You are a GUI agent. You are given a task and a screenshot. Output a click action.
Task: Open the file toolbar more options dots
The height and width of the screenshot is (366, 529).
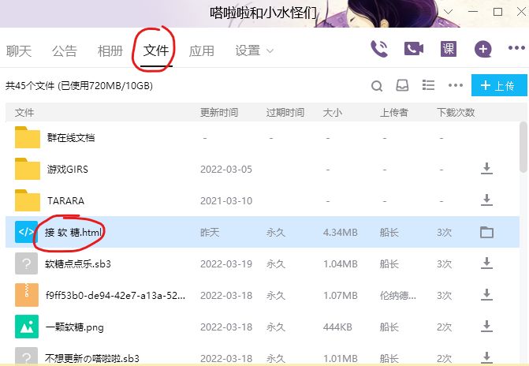(456, 85)
